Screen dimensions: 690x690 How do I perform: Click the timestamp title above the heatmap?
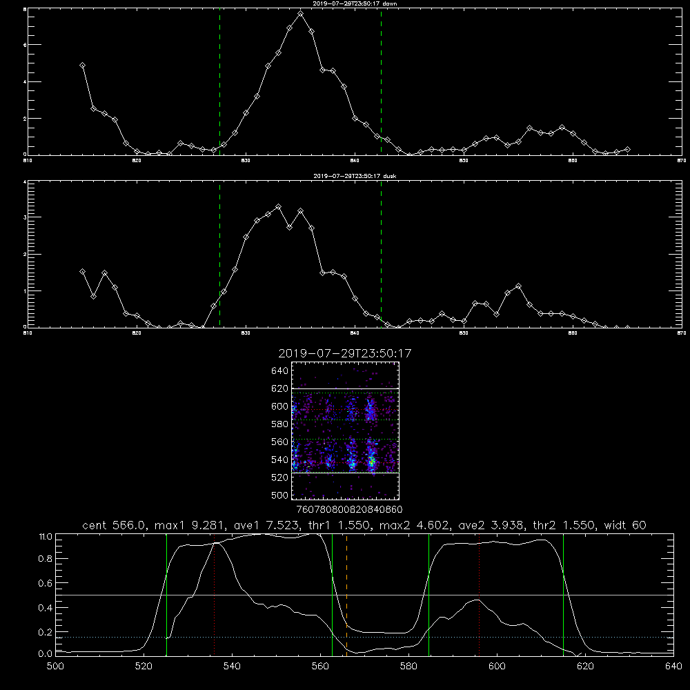click(x=345, y=353)
